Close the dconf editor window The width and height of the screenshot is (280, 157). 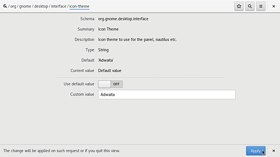[274, 6]
